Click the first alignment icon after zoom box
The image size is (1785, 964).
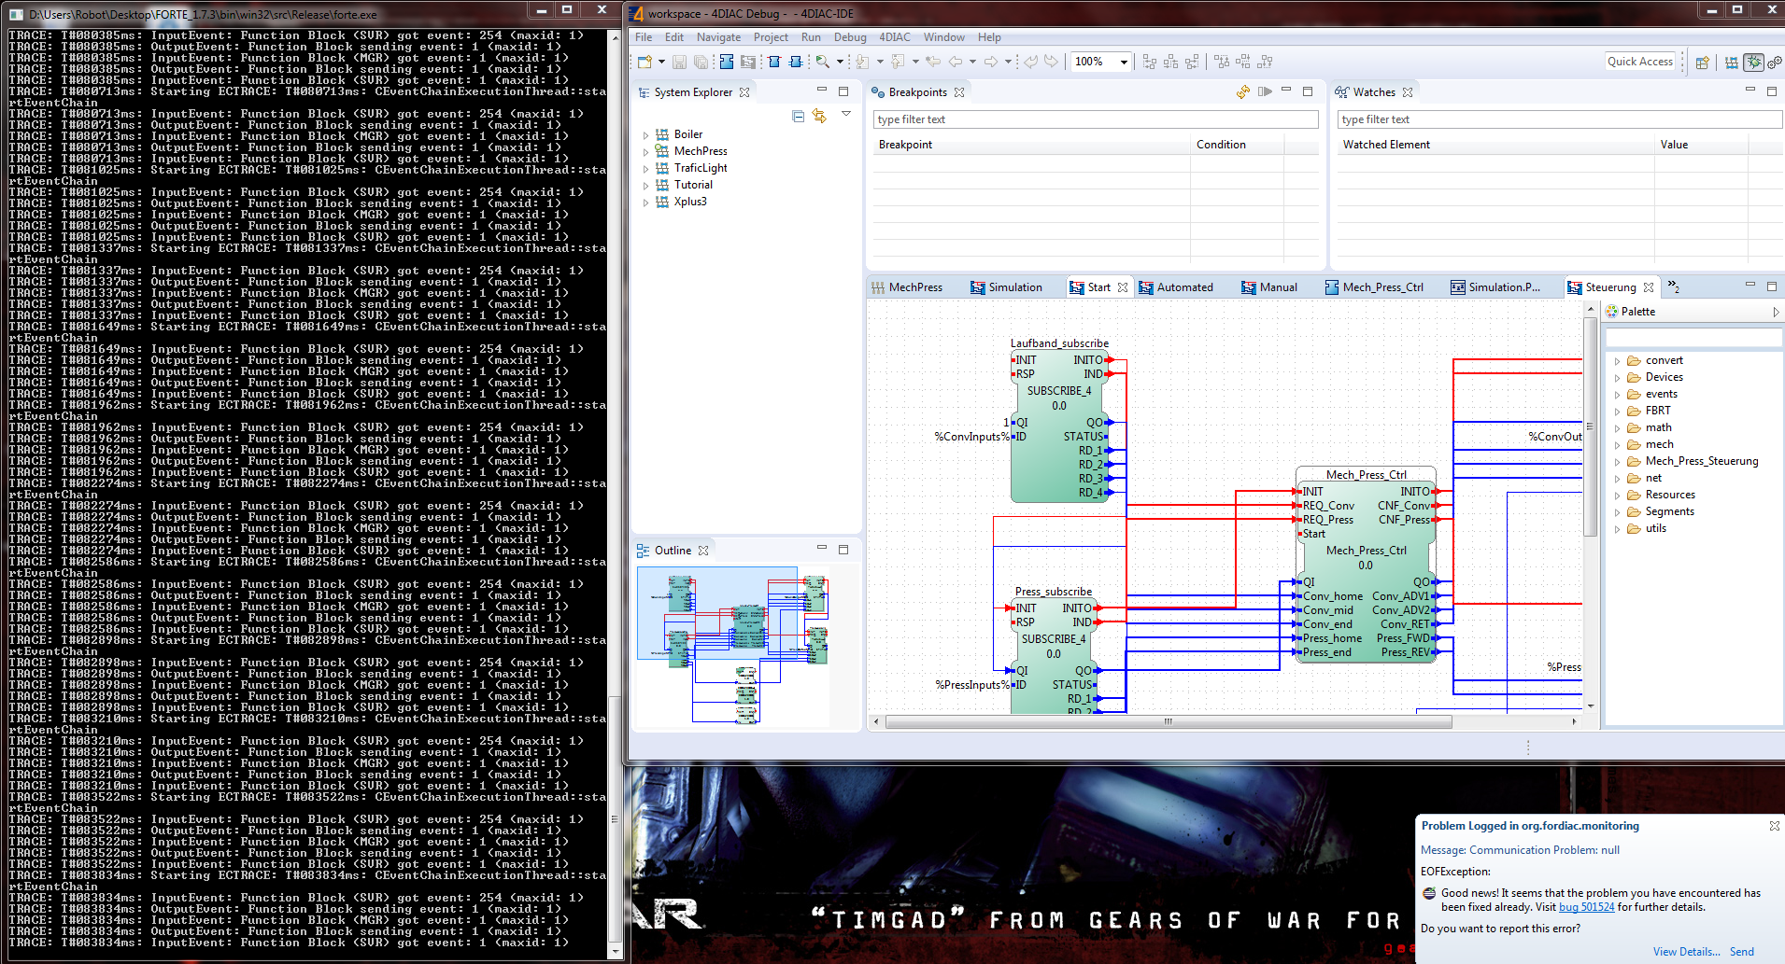click(1150, 62)
